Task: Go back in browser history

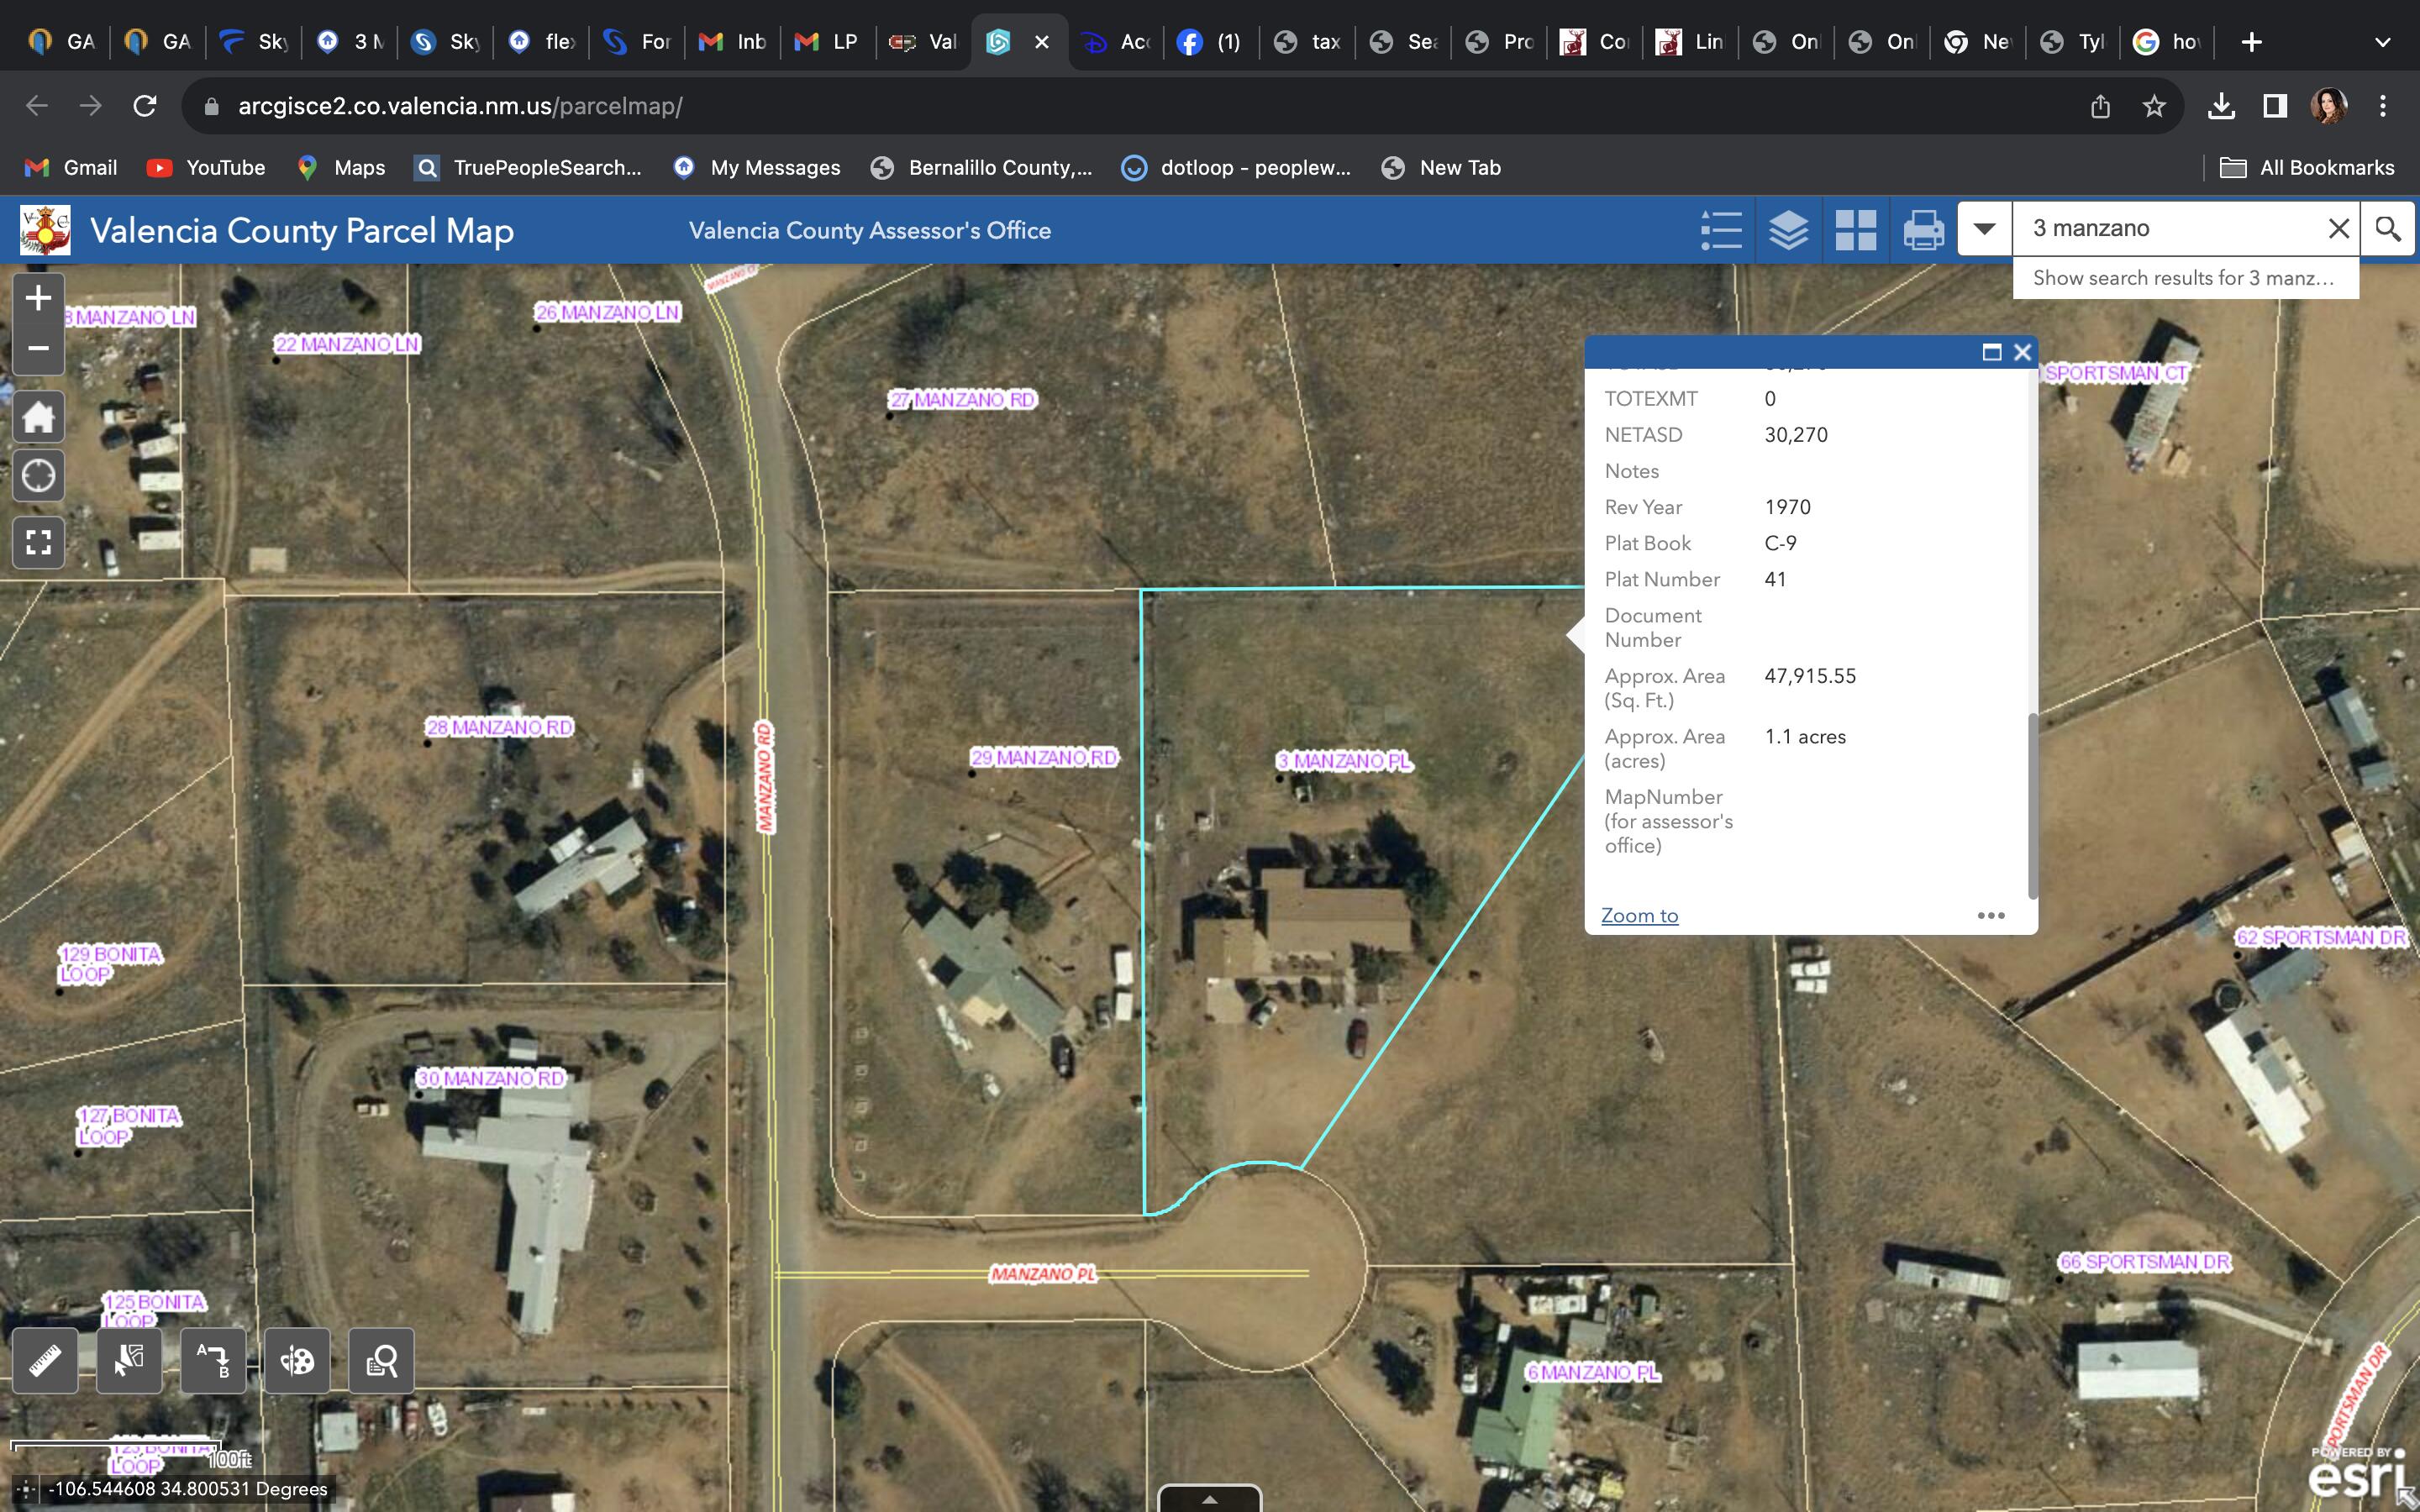Action: click(x=37, y=106)
